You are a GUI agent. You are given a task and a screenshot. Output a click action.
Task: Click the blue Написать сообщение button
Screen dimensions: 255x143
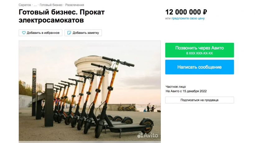200,67
